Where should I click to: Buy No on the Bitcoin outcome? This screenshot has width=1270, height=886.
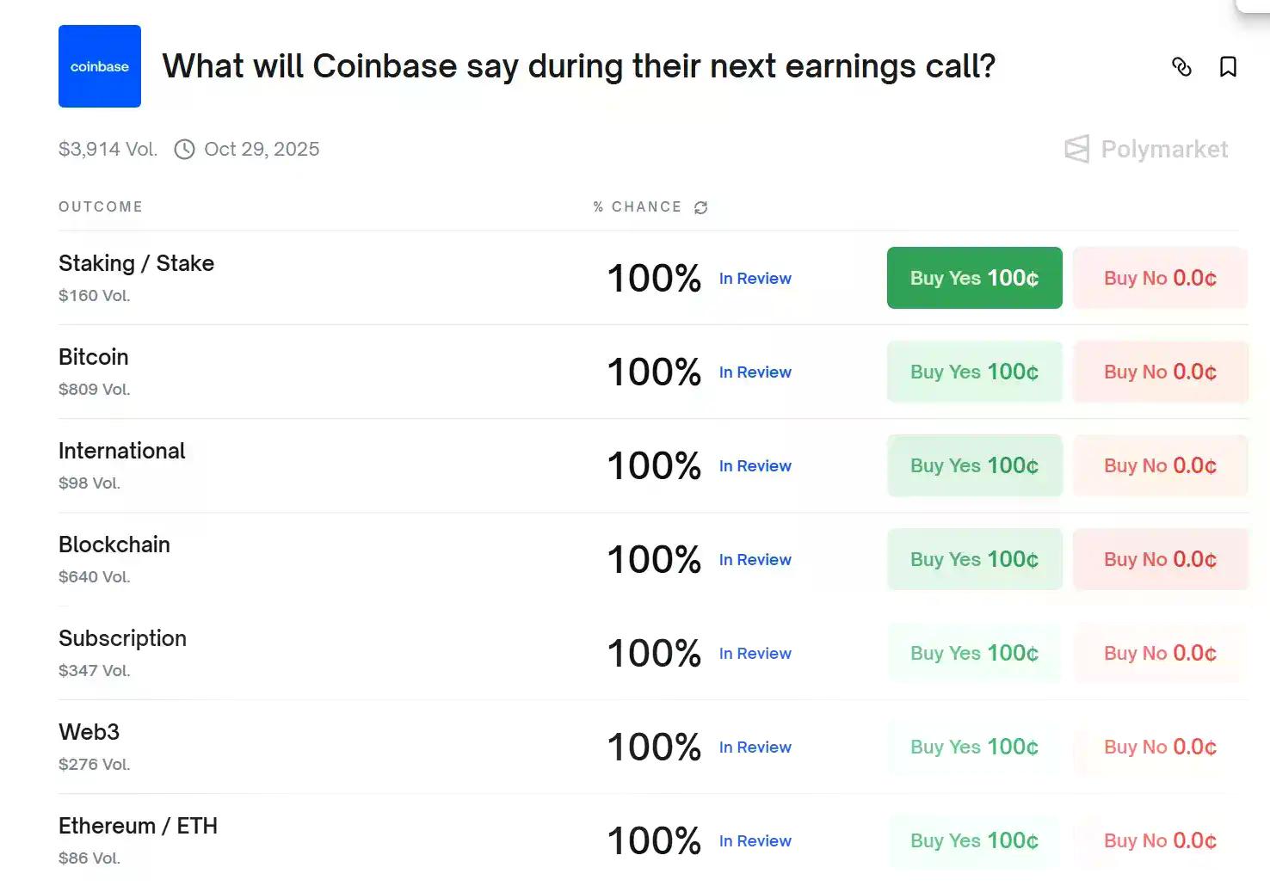pos(1159,372)
